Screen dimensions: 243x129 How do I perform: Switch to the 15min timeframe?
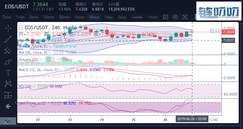48,17
